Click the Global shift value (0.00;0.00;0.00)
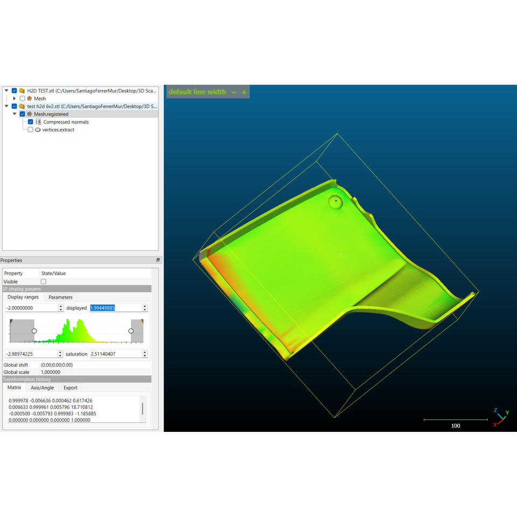This screenshot has width=517, height=517. 57,365
